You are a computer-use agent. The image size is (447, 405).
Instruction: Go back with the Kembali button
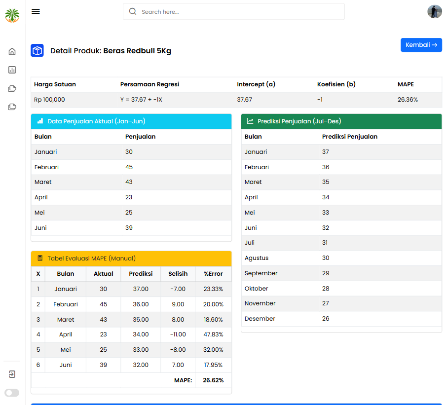click(421, 45)
